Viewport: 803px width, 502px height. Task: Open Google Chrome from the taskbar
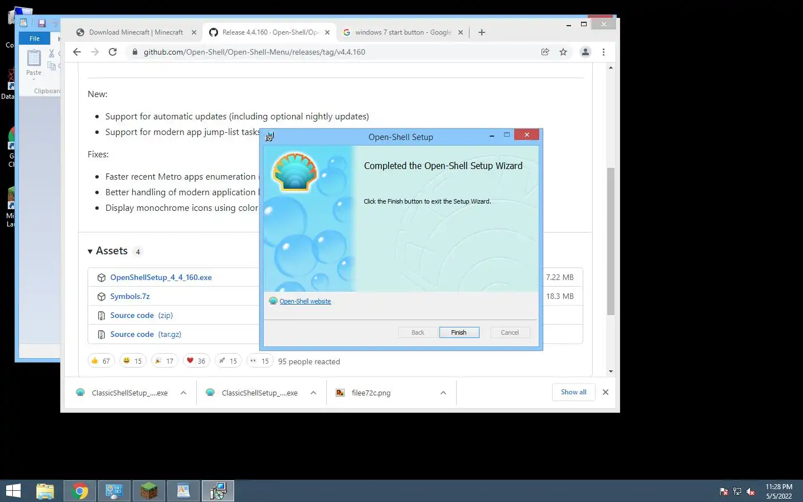click(x=80, y=491)
